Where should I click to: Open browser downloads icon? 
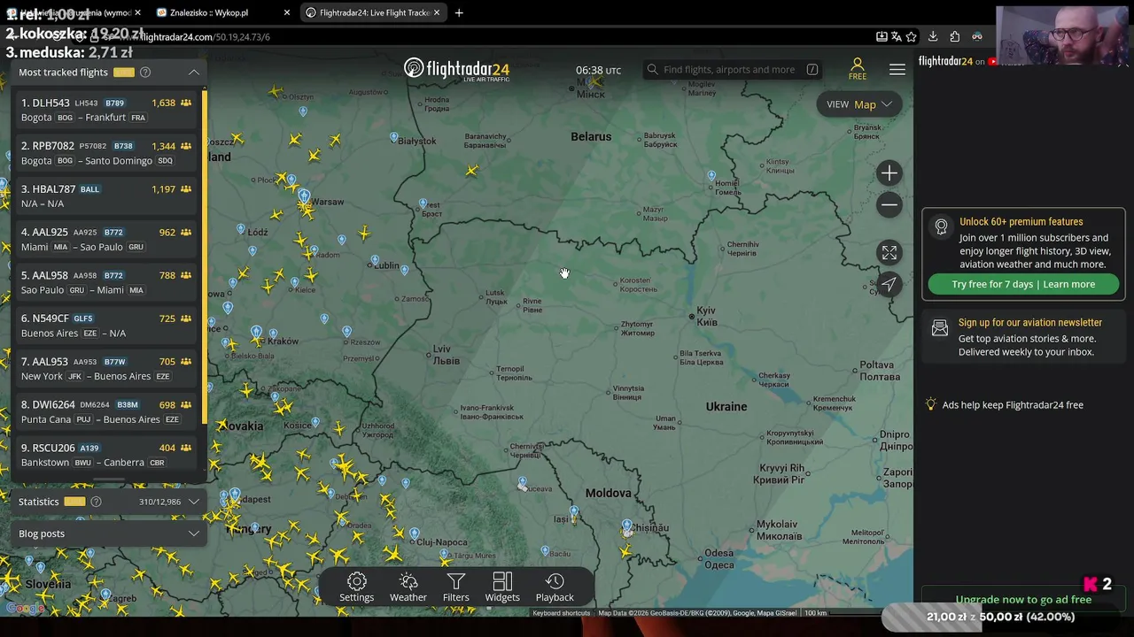coord(933,36)
